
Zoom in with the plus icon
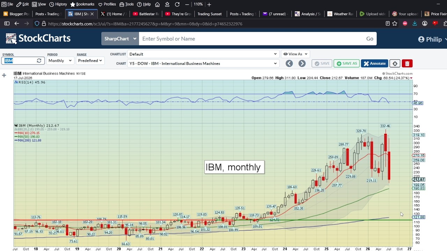tap(209, 4)
